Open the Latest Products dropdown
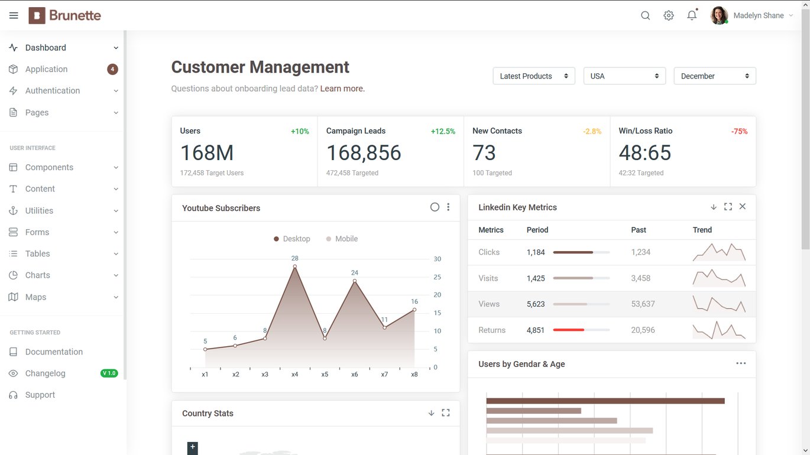 pyautogui.click(x=534, y=76)
